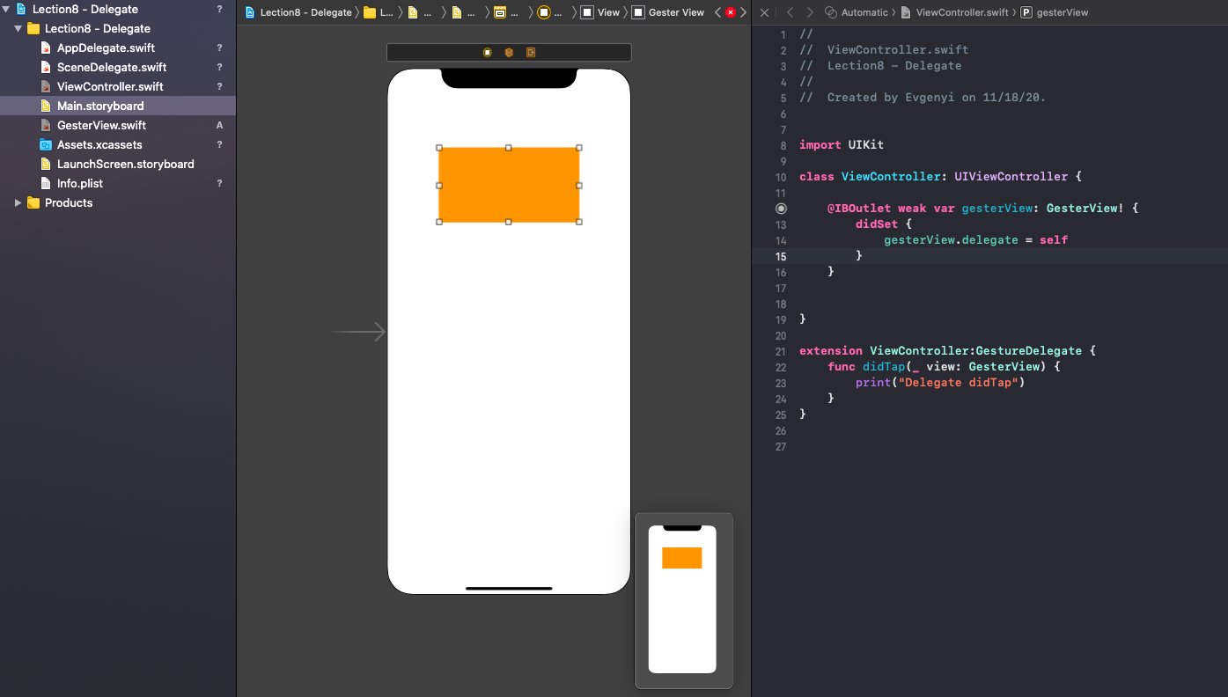Go to next issue in storyboard jump bar
1228x697 pixels.
click(x=744, y=12)
